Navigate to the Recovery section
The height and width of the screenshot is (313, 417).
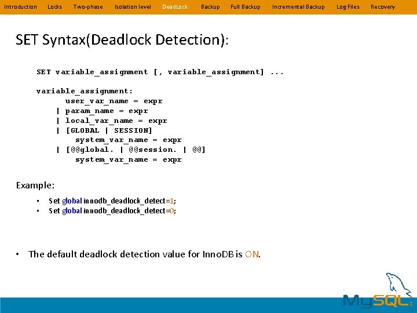point(383,7)
